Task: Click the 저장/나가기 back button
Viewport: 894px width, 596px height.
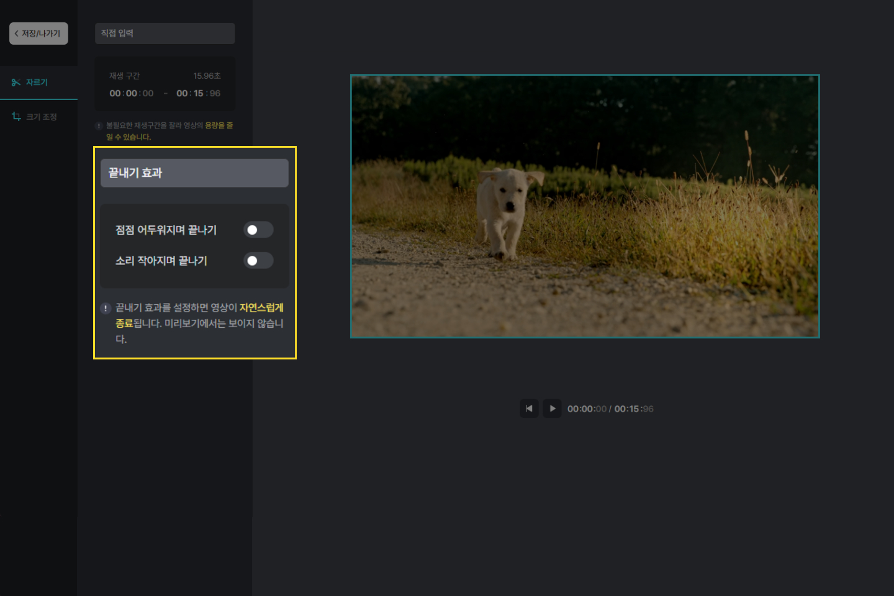Action: [38, 34]
